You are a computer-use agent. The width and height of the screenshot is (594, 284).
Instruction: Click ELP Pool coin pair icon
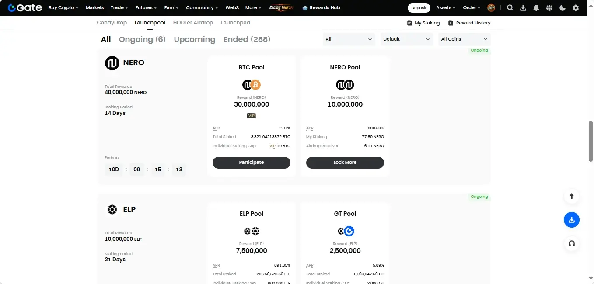click(252, 231)
